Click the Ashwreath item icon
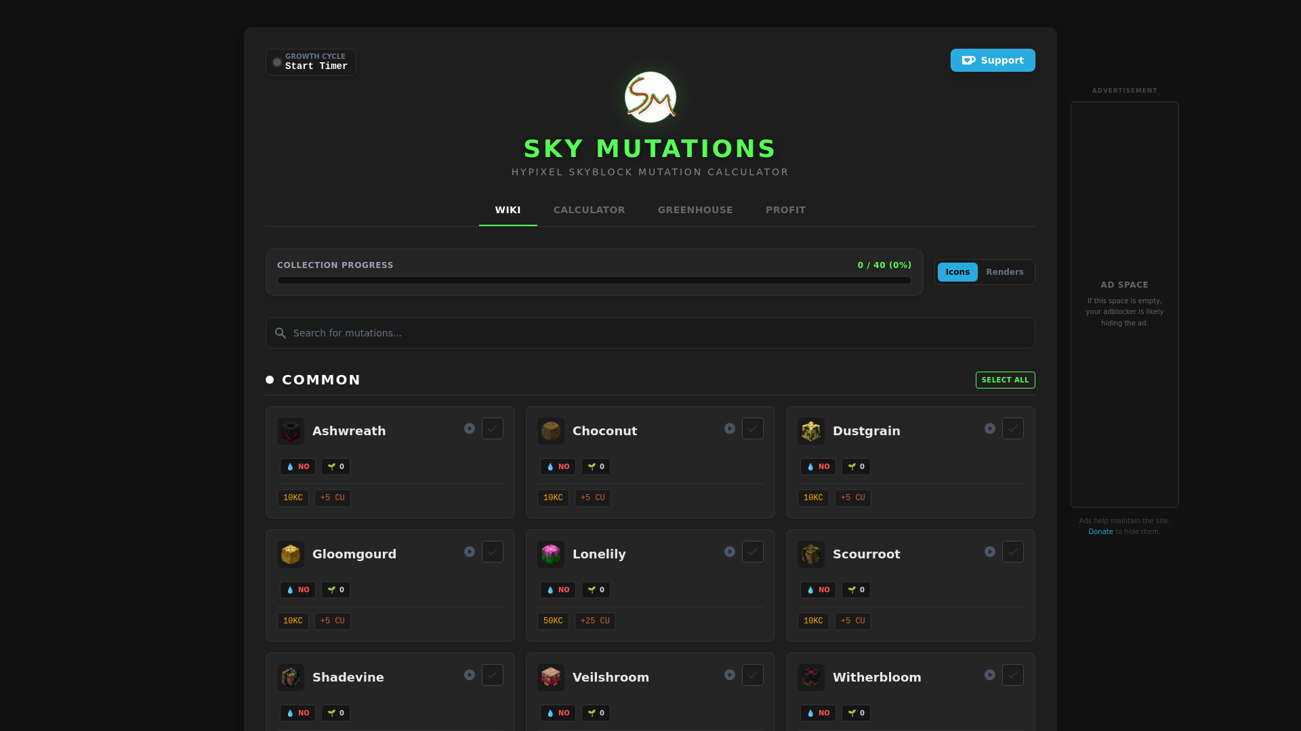 click(291, 431)
